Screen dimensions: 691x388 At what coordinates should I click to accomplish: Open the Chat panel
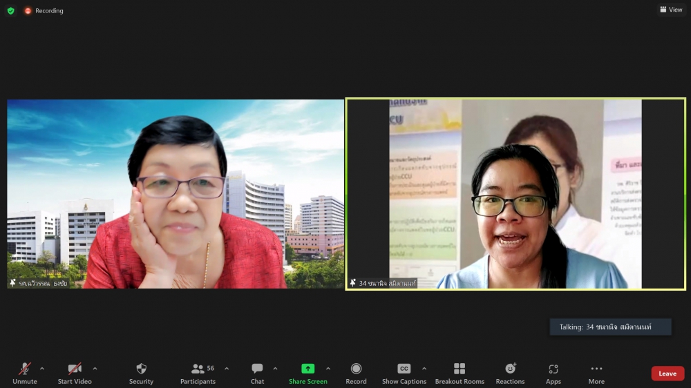coord(257,374)
